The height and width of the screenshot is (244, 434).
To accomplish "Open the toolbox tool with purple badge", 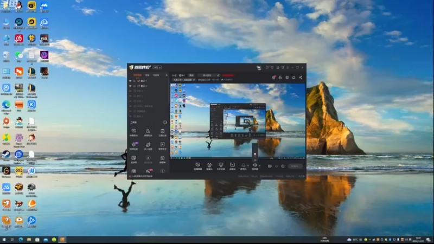I will [133, 146].
